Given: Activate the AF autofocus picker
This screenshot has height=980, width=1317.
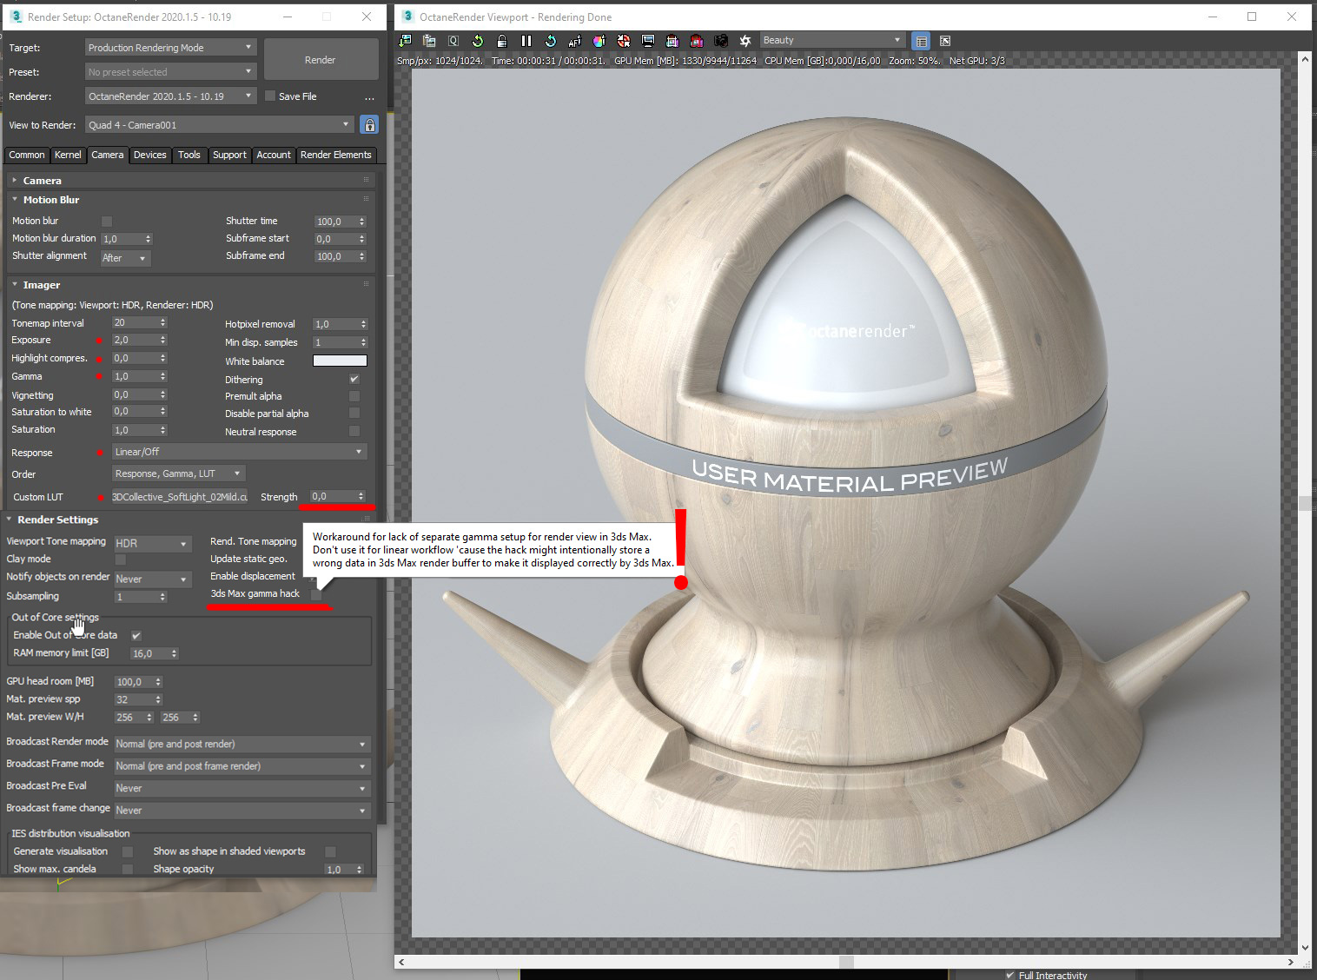Looking at the screenshot, I should coord(575,41).
